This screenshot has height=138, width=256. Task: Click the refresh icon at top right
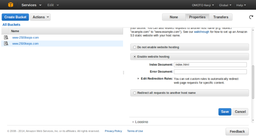point(251,17)
